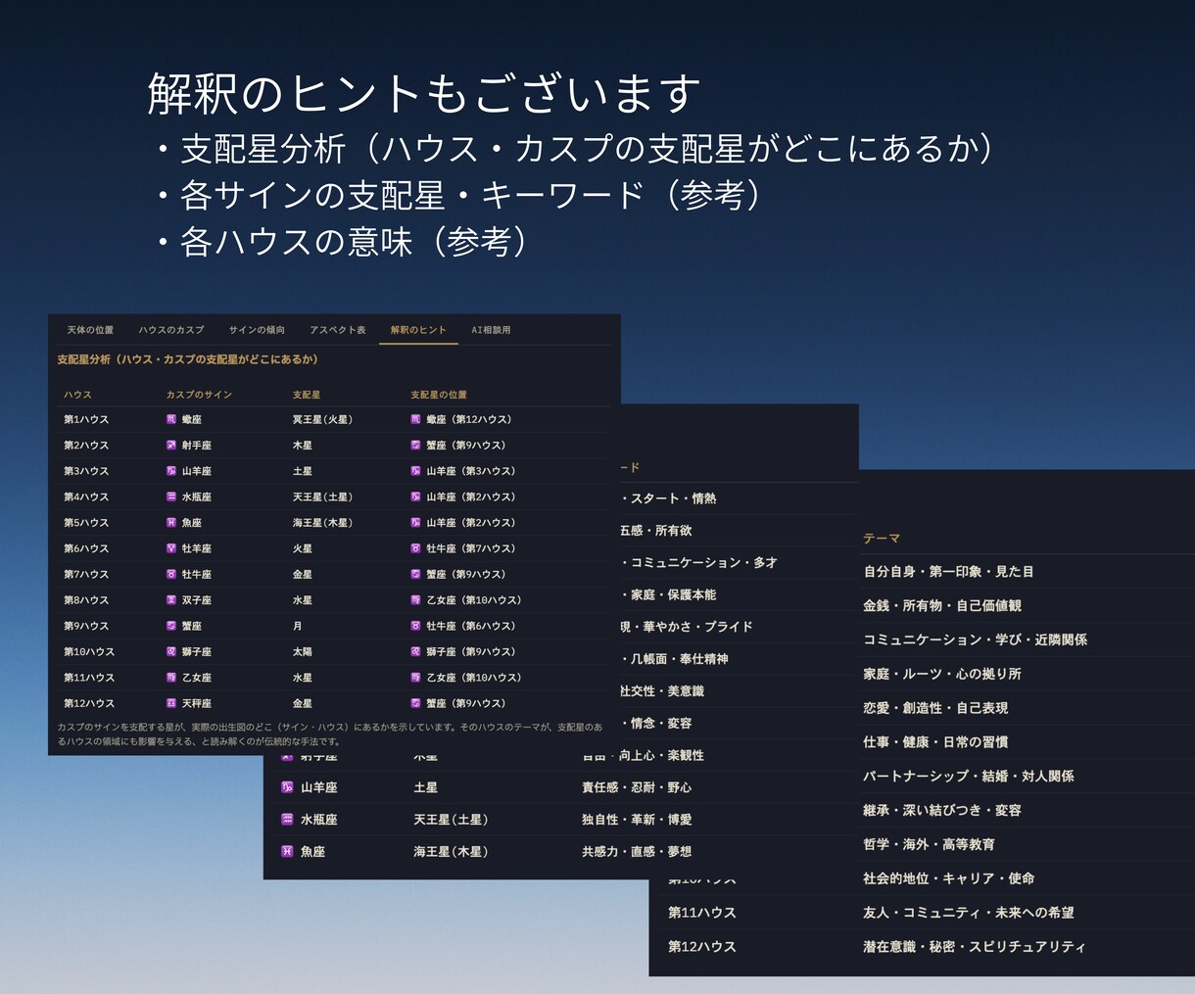Select the 第6ハウス row label
Image resolution: width=1195 pixels, height=994 pixels.
pos(86,548)
